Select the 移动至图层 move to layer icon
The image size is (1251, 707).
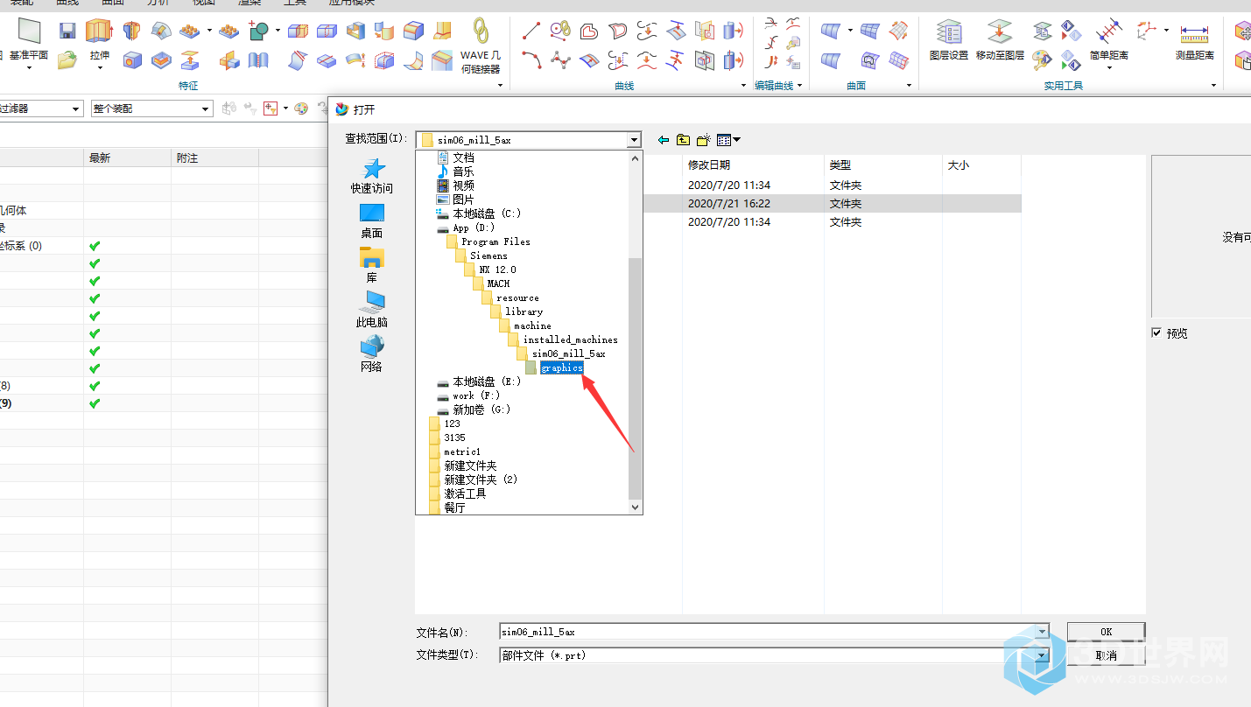coord(999,33)
